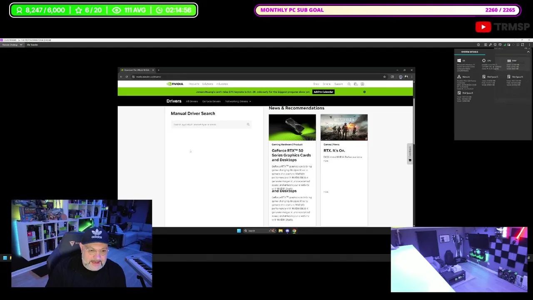This screenshot has height=300, width=533.
Task: Open the Industries menu on the NVIDIA site
Action: 222,84
